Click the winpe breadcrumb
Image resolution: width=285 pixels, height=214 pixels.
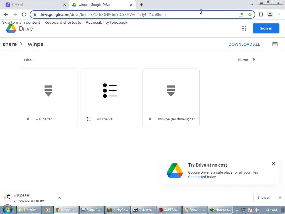36,44
